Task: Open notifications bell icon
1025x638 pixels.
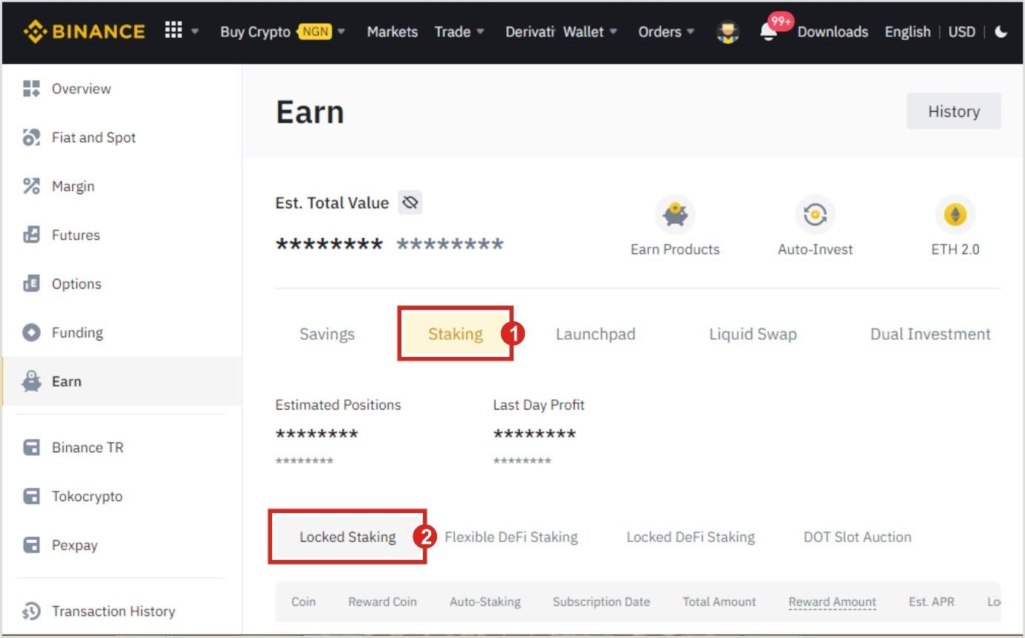Action: 769,33
